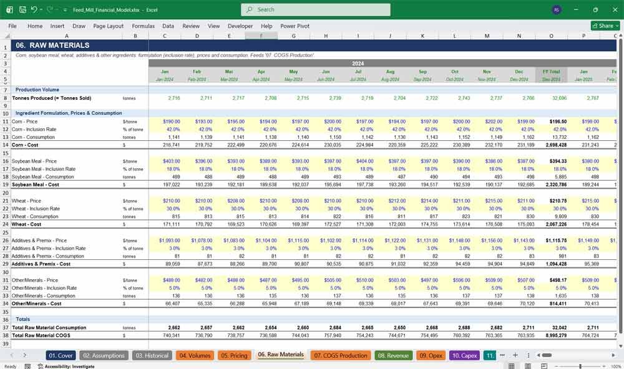Select row 14 header
The image size is (624, 369).
point(6,145)
